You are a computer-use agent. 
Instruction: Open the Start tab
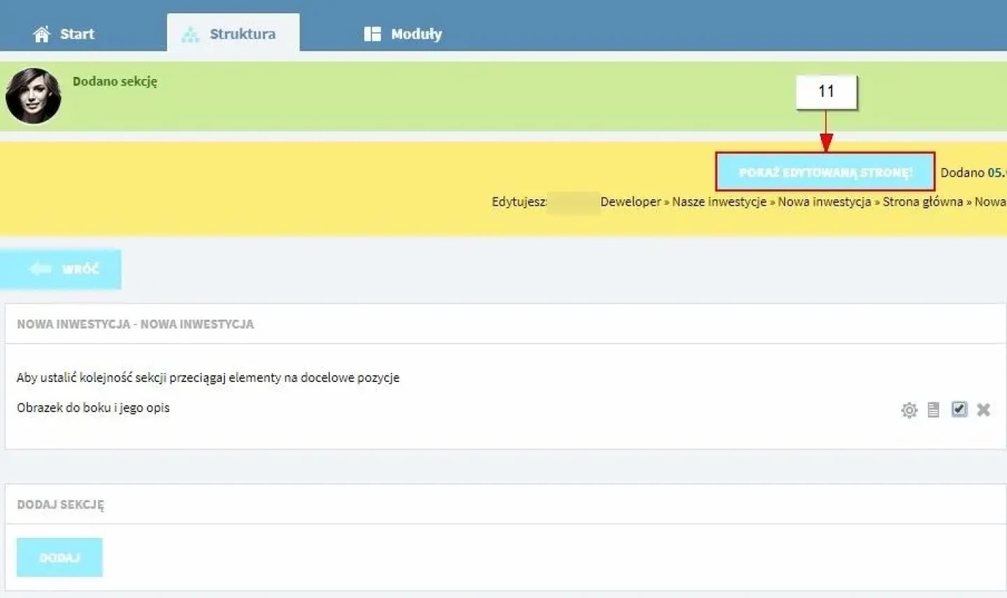tap(63, 34)
